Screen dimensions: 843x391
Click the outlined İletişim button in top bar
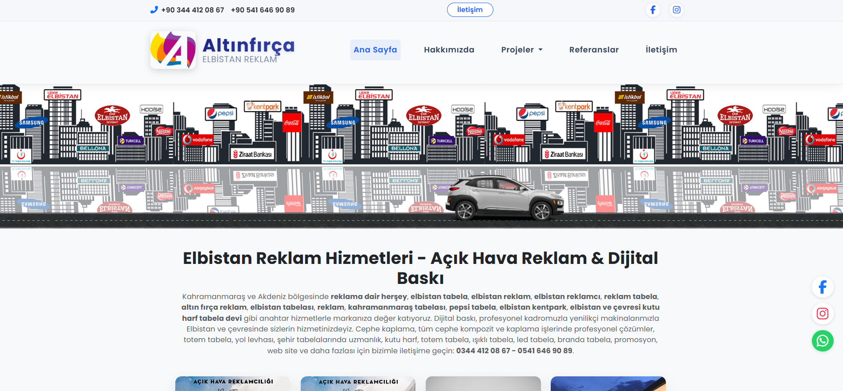point(470,10)
